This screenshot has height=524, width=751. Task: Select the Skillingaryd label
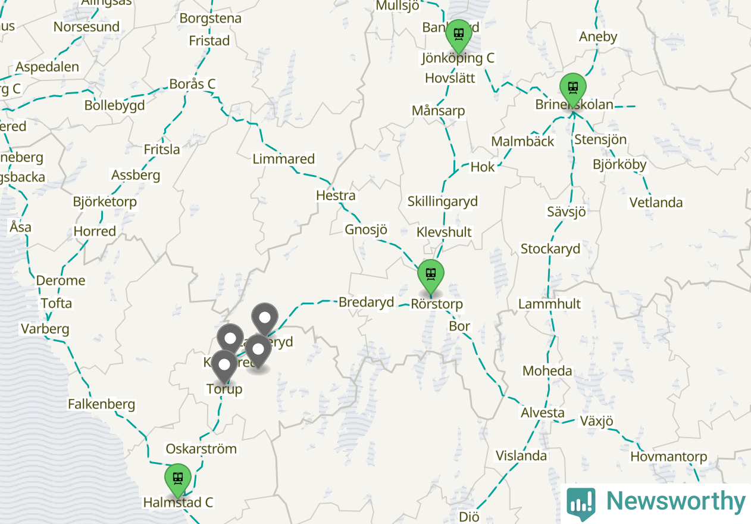tap(443, 201)
